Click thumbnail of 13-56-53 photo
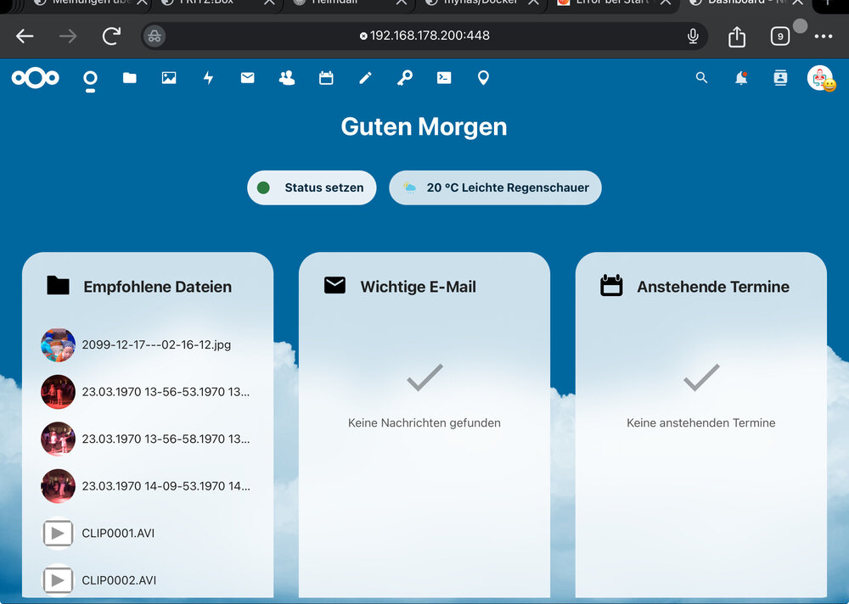849x604 pixels. [x=58, y=392]
